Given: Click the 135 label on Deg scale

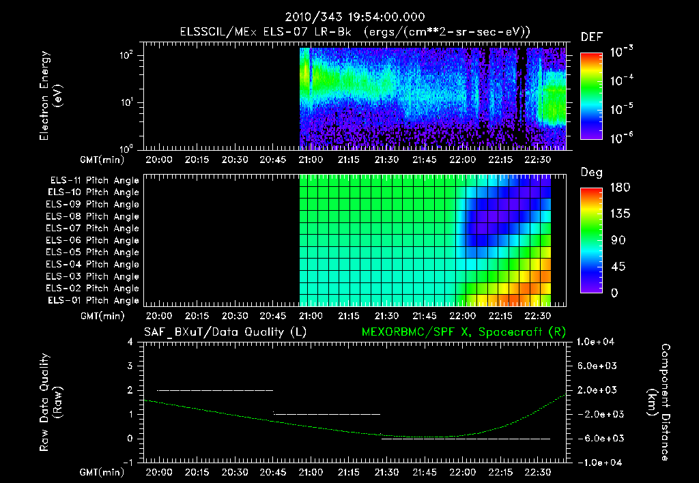Looking at the screenshot, I should [x=620, y=214].
